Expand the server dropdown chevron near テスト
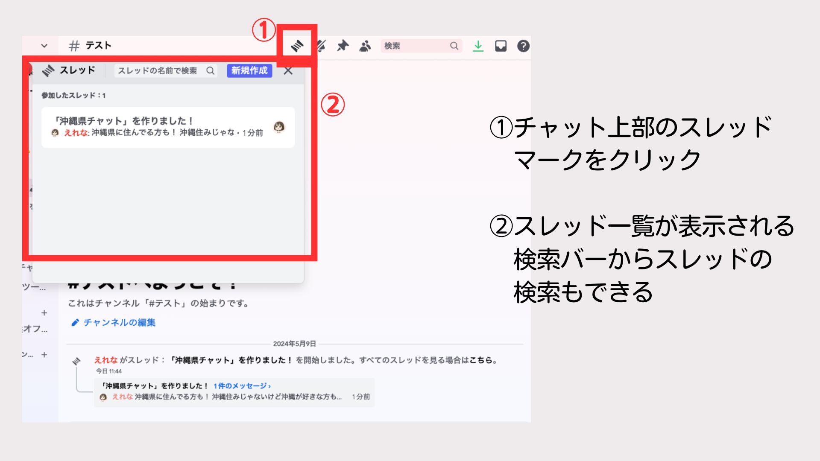The width and height of the screenshot is (820, 461). click(44, 46)
